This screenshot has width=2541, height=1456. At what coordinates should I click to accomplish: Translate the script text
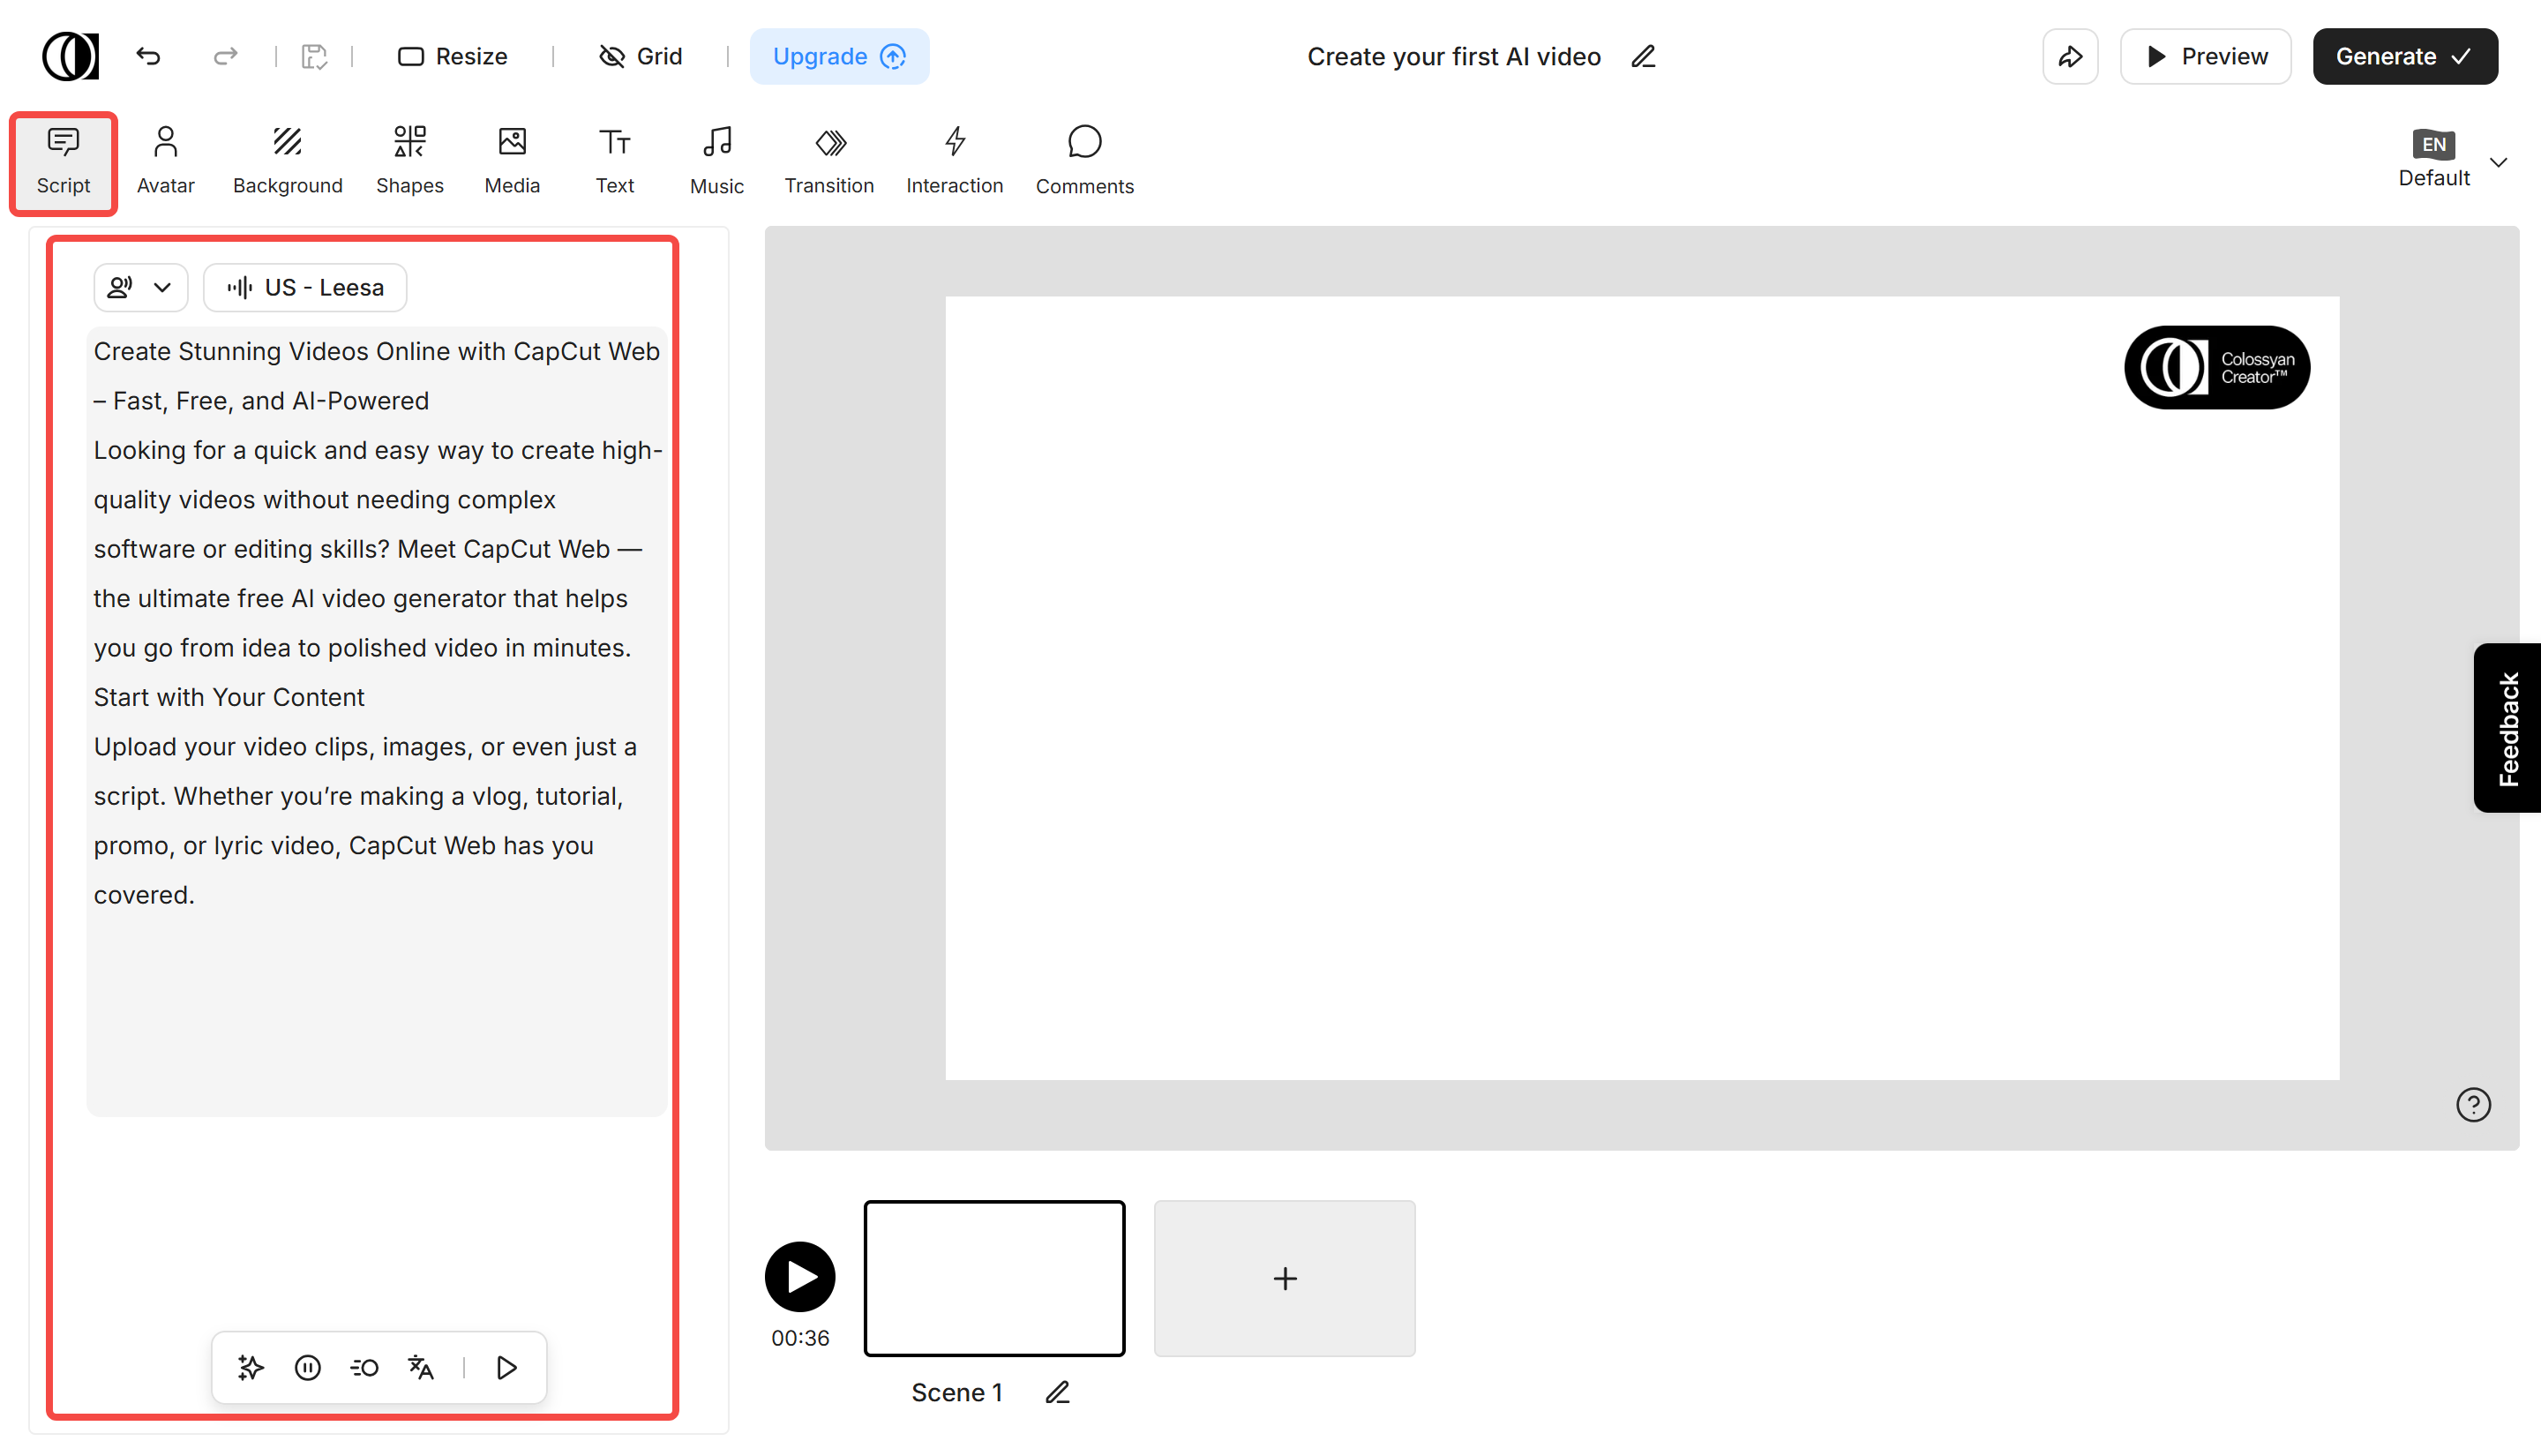421,1367
